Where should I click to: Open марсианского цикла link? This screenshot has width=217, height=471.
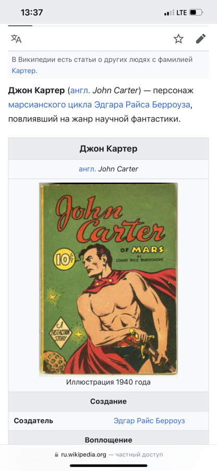click(50, 105)
